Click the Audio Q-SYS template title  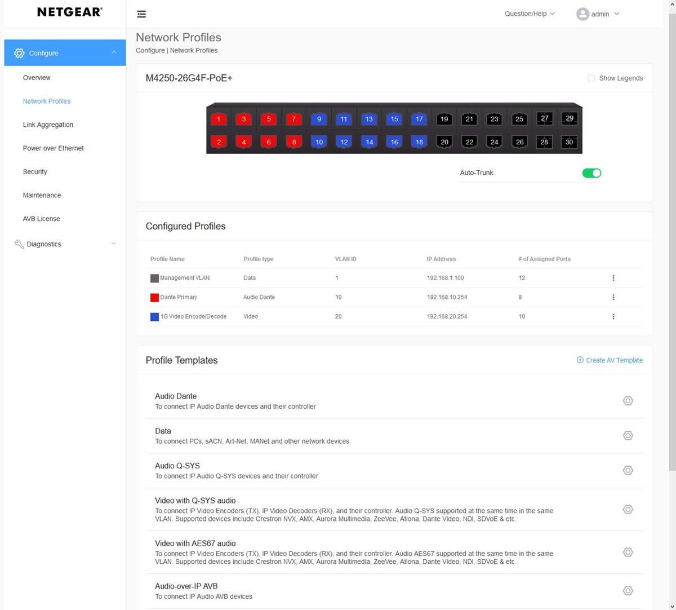tap(177, 466)
